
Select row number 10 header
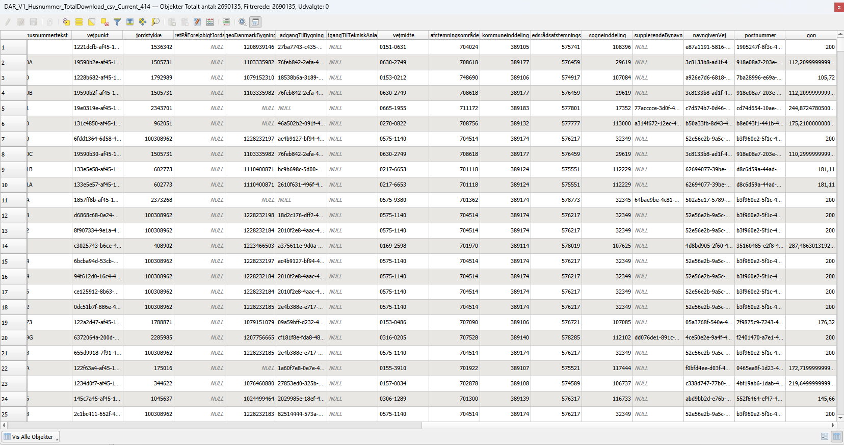click(x=13, y=185)
